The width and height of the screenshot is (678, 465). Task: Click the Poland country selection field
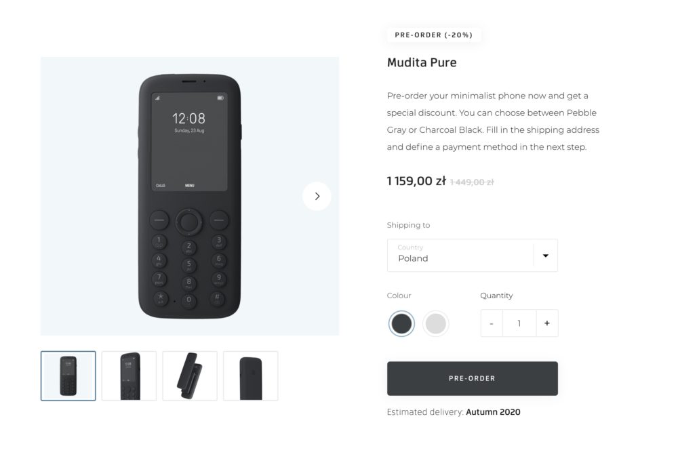[x=472, y=256]
